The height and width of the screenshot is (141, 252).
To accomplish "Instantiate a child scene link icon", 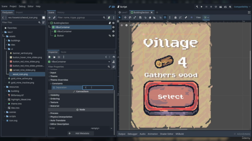I will point(54,18).
